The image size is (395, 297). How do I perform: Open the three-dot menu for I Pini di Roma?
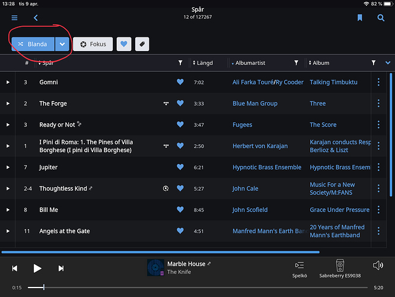pos(378,146)
